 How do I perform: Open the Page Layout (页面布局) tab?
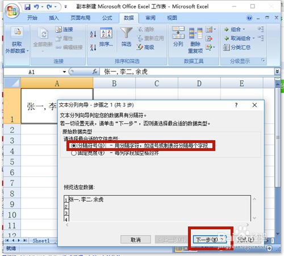tap(81, 18)
